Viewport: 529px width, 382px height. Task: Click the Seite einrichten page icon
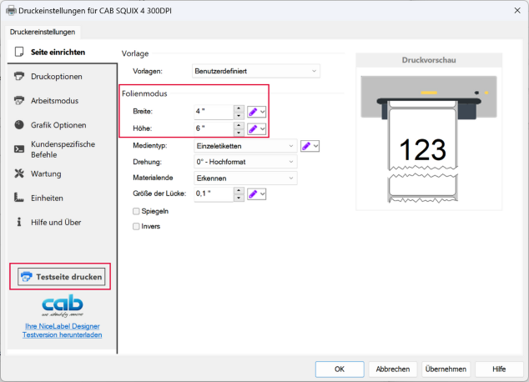(x=19, y=52)
